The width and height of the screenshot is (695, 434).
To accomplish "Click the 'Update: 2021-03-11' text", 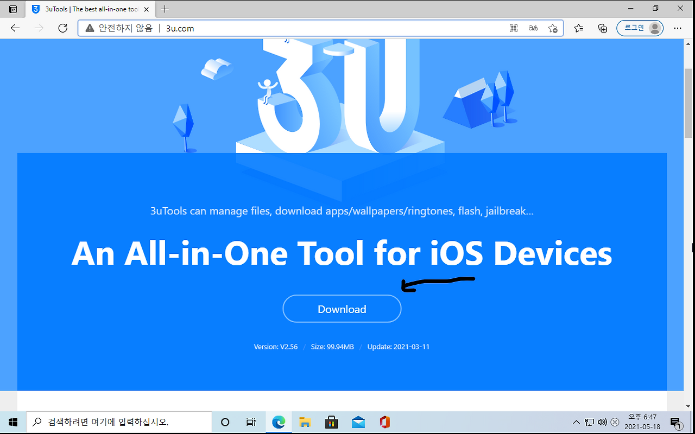I will click(399, 347).
